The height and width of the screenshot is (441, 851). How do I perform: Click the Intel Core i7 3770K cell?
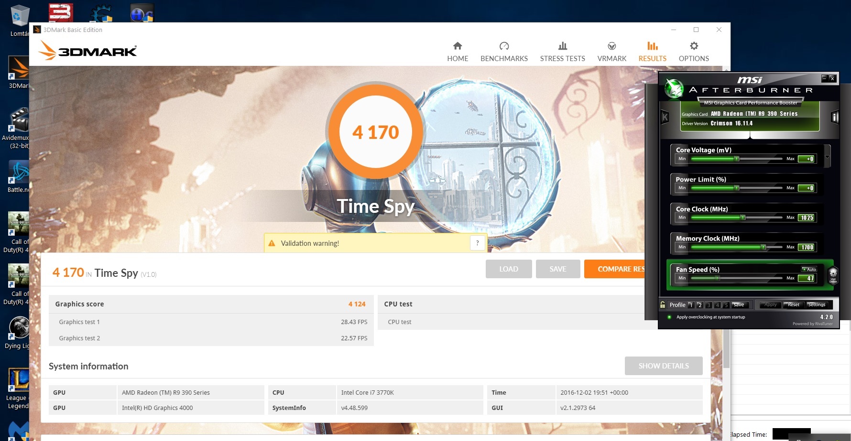(x=410, y=392)
